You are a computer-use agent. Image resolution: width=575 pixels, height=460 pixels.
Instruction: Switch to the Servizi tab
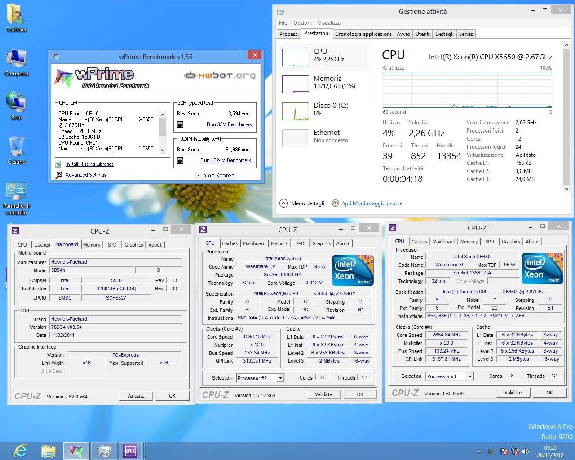point(466,34)
